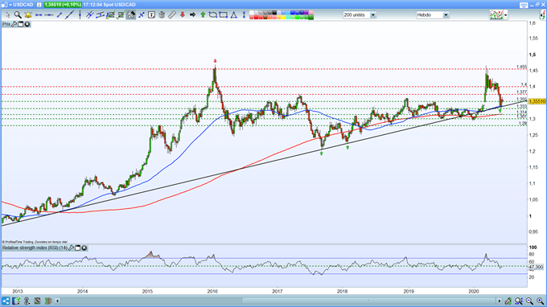This screenshot has height=307, width=547.
Task: Expand the chart style dropdown arrow
Action: point(505,15)
